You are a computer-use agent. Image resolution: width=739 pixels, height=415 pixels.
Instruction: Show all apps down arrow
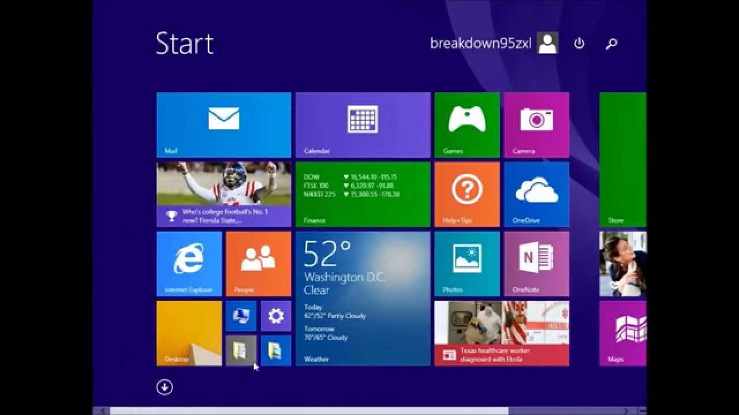165,387
